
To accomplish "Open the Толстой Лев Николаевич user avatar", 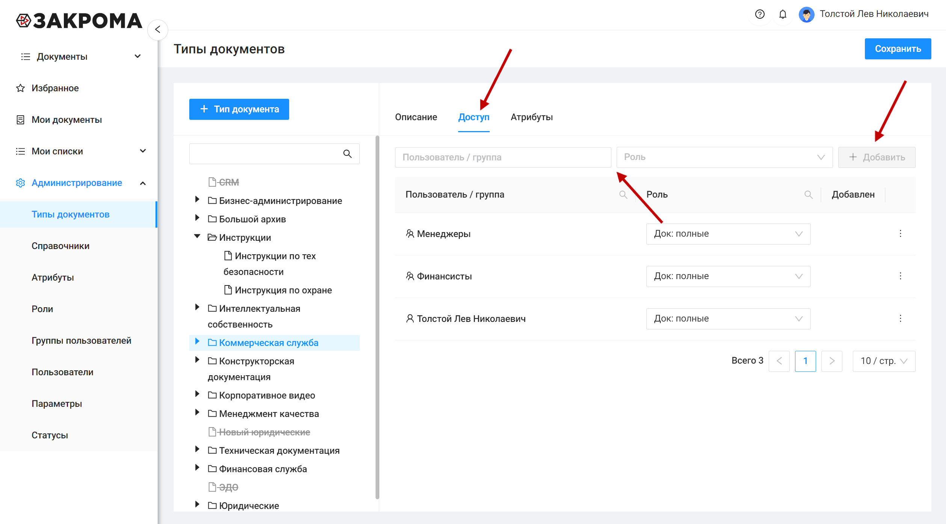I will (806, 15).
